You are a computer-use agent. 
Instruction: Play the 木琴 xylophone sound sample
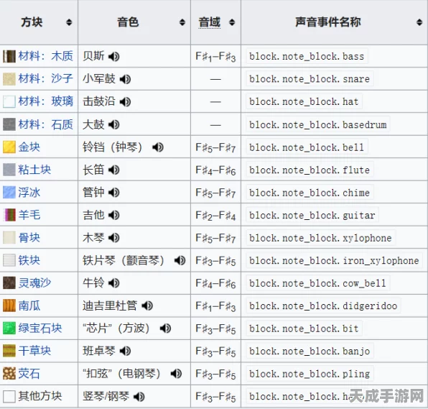tap(114, 238)
